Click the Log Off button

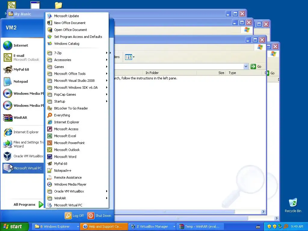click(x=75, y=216)
